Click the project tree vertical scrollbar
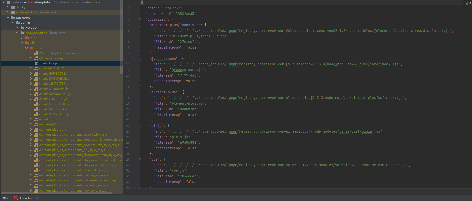 coord(122,37)
